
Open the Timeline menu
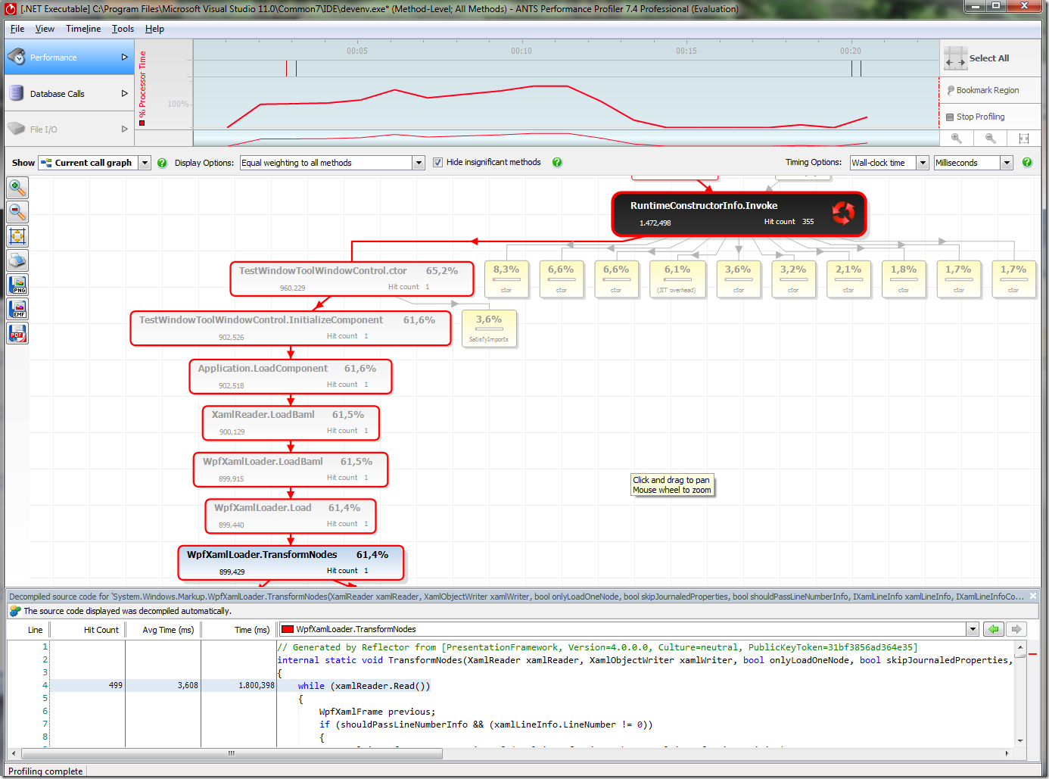83,29
